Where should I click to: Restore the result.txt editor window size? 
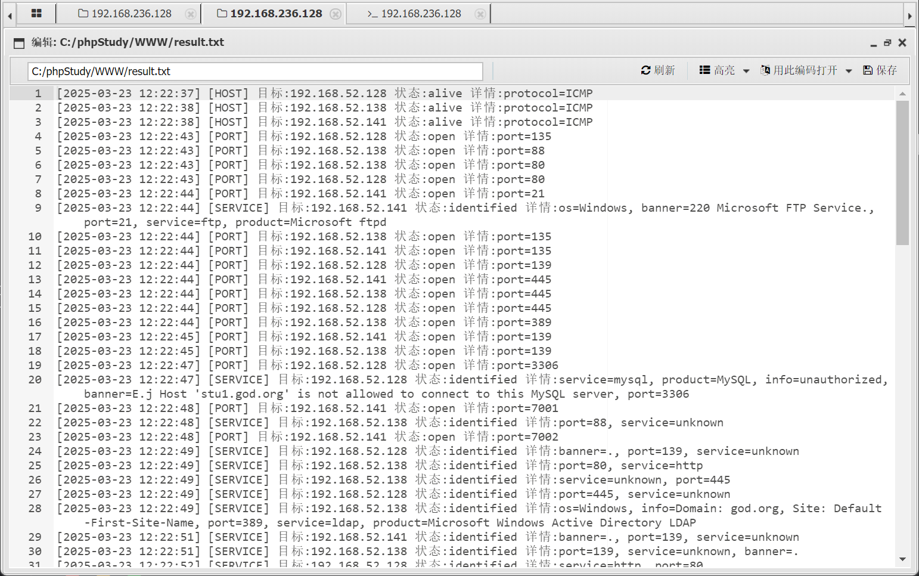(887, 43)
